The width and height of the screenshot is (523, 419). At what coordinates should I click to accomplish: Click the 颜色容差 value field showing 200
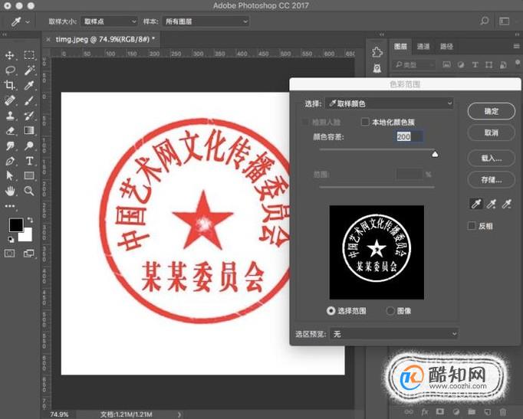410,136
